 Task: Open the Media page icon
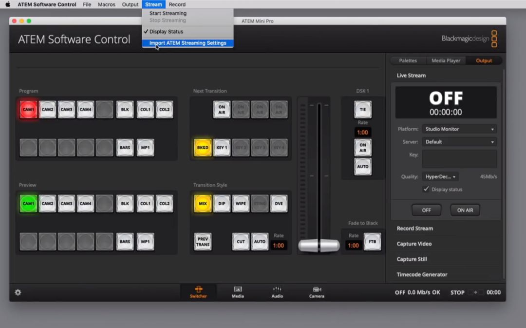coord(238,292)
